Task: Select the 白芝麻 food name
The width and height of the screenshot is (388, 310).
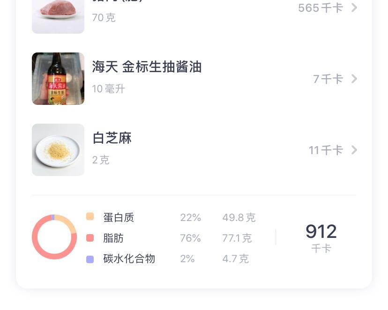Action: click(112, 138)
